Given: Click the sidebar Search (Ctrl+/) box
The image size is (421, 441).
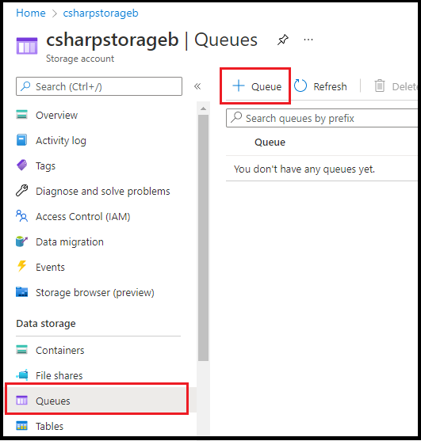Looking at the screenshot, I should (x=99, y=86).
